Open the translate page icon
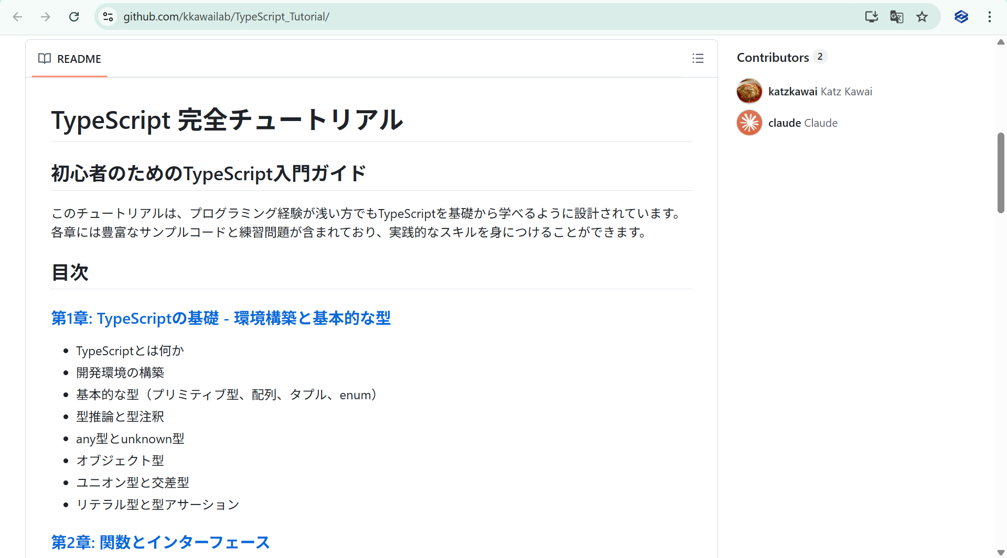The image size is (1007, 558). [896, 17]
